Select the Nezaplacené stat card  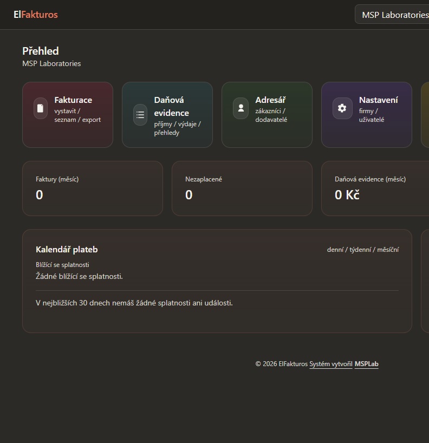(242, 188)
